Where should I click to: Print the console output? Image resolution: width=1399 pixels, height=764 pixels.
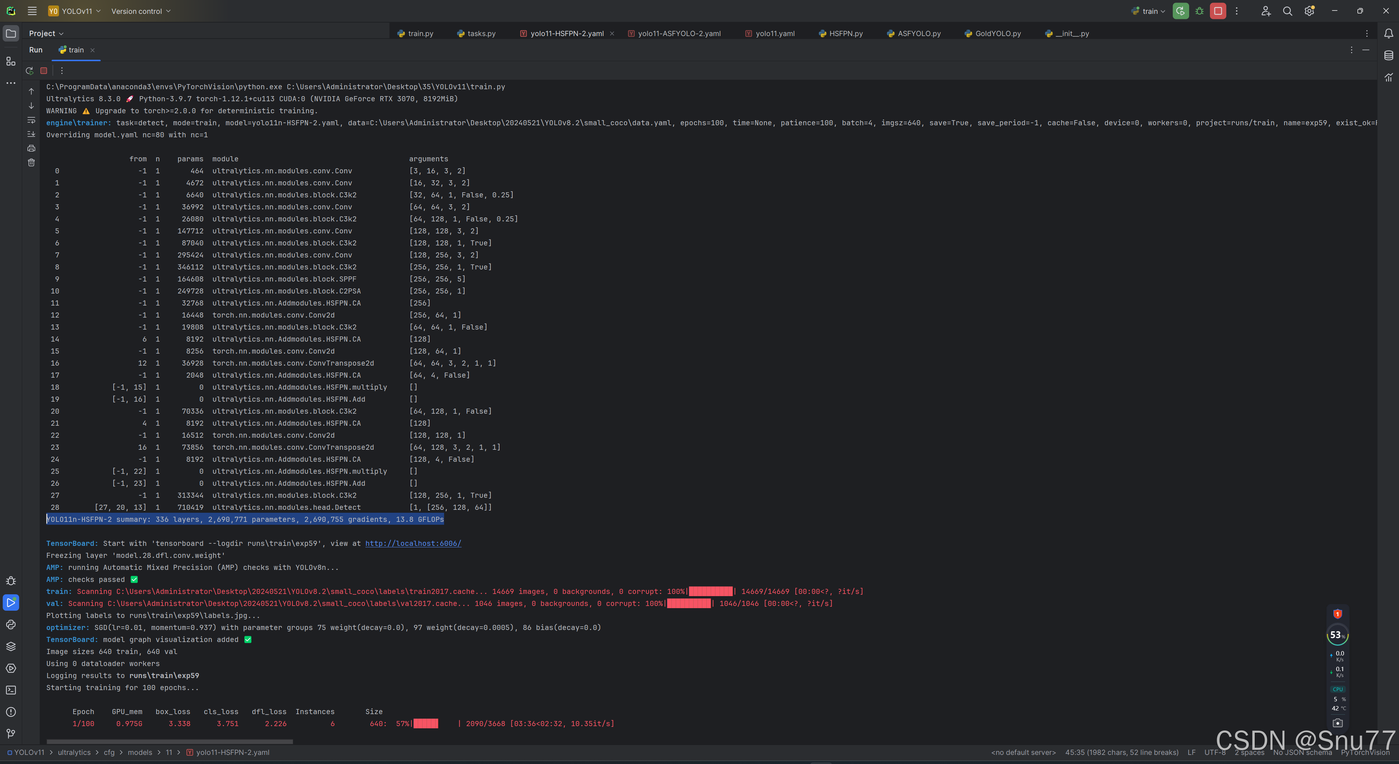[31, 148]
